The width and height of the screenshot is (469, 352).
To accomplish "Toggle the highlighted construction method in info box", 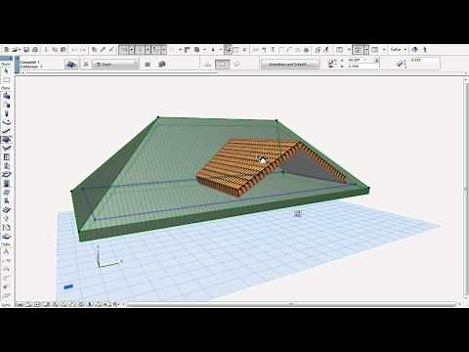I will click(x=222, y=65).
